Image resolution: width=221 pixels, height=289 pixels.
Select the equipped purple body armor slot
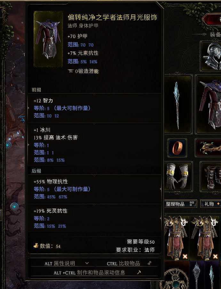coord(208,104)
